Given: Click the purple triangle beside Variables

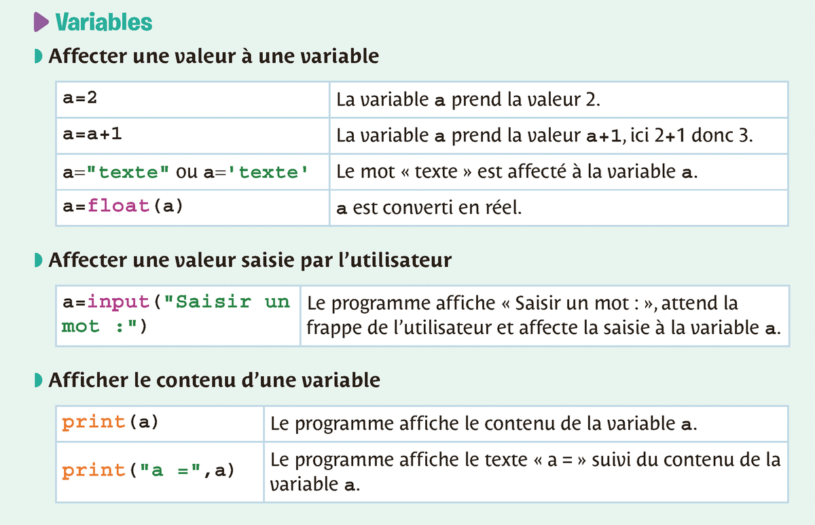Looking at the screenshot, I should [41, 22].
